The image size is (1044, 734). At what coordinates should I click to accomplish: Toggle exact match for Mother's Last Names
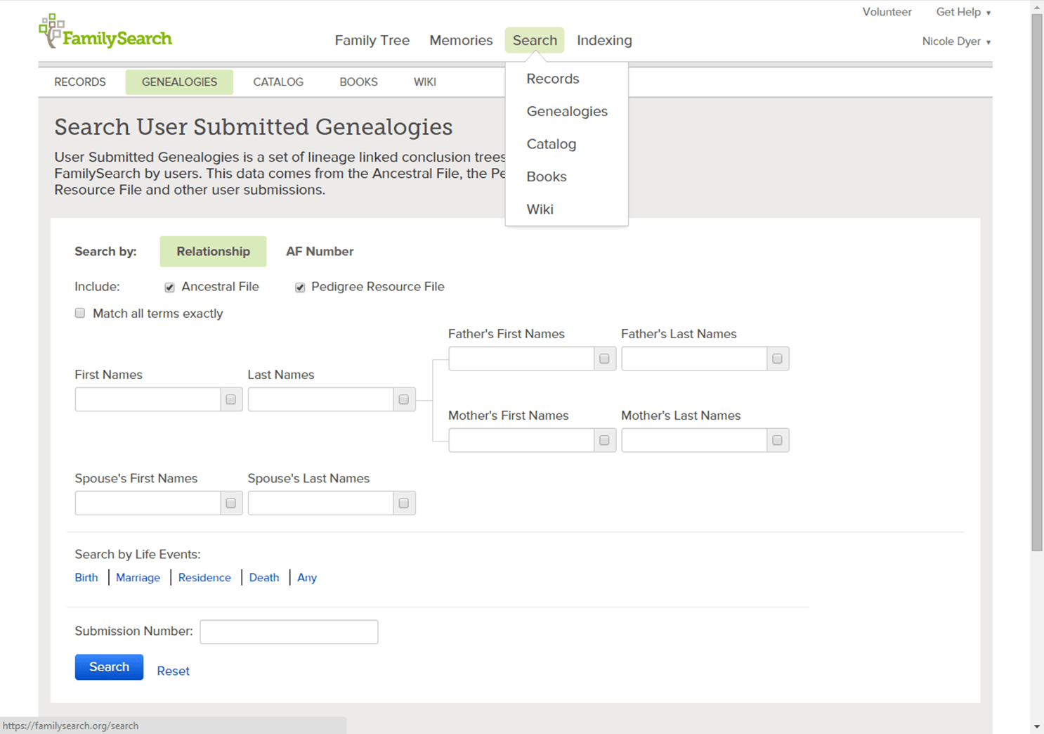coord(777,440)
